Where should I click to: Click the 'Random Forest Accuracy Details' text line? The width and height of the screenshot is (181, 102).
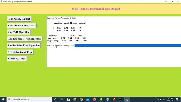tap(61, 18)
